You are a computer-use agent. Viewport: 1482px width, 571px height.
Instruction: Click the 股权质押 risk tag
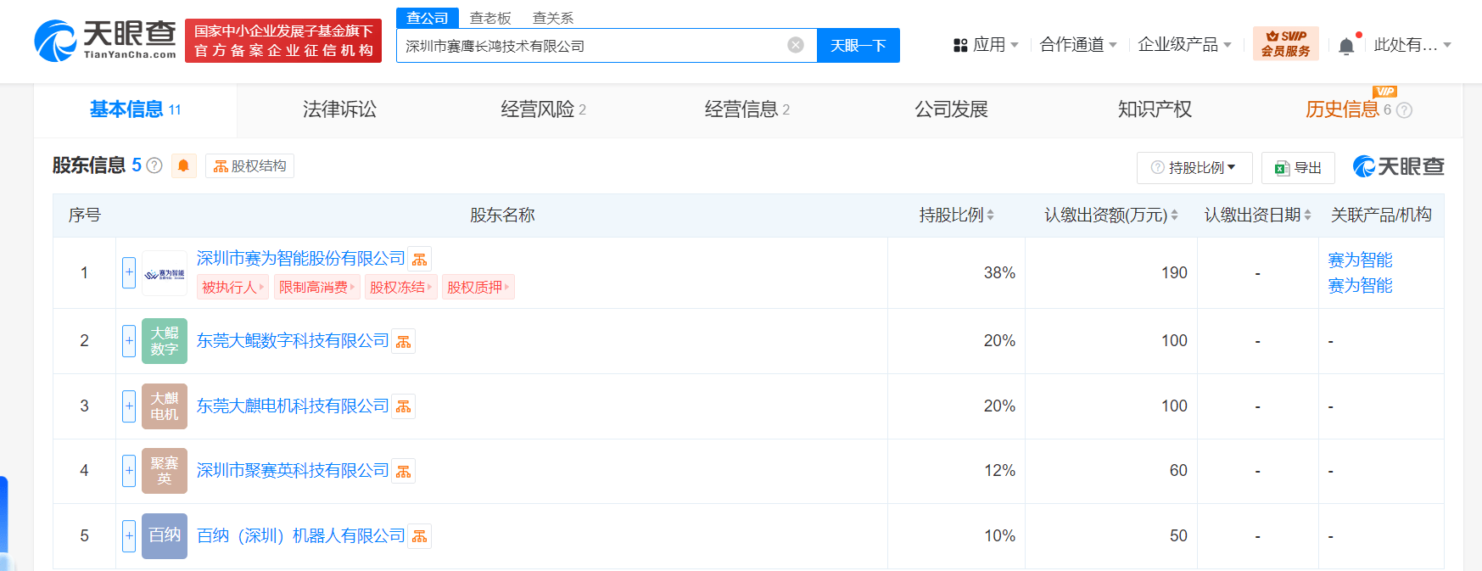478,287
